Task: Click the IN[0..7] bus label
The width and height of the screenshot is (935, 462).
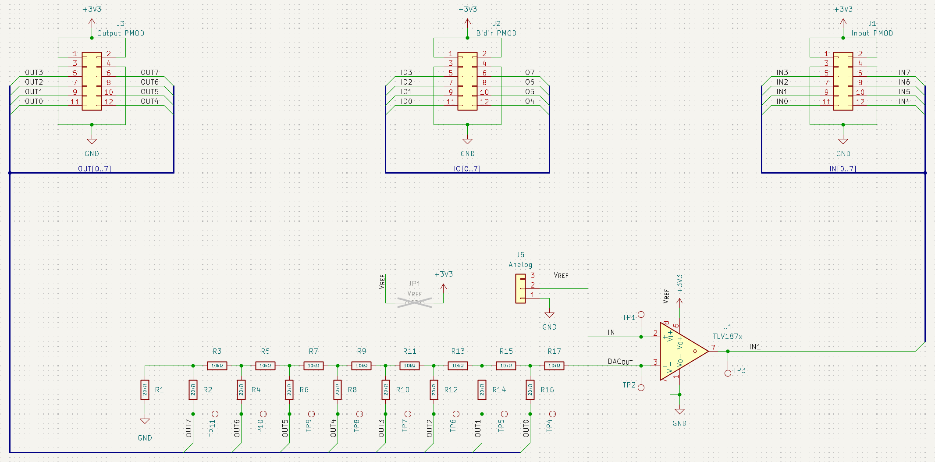Action: [x=843, y=169]
